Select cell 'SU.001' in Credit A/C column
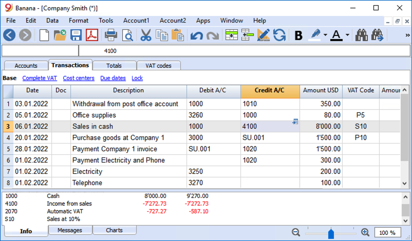The height and width of the screenshot is (241, 412). point(270,137)
